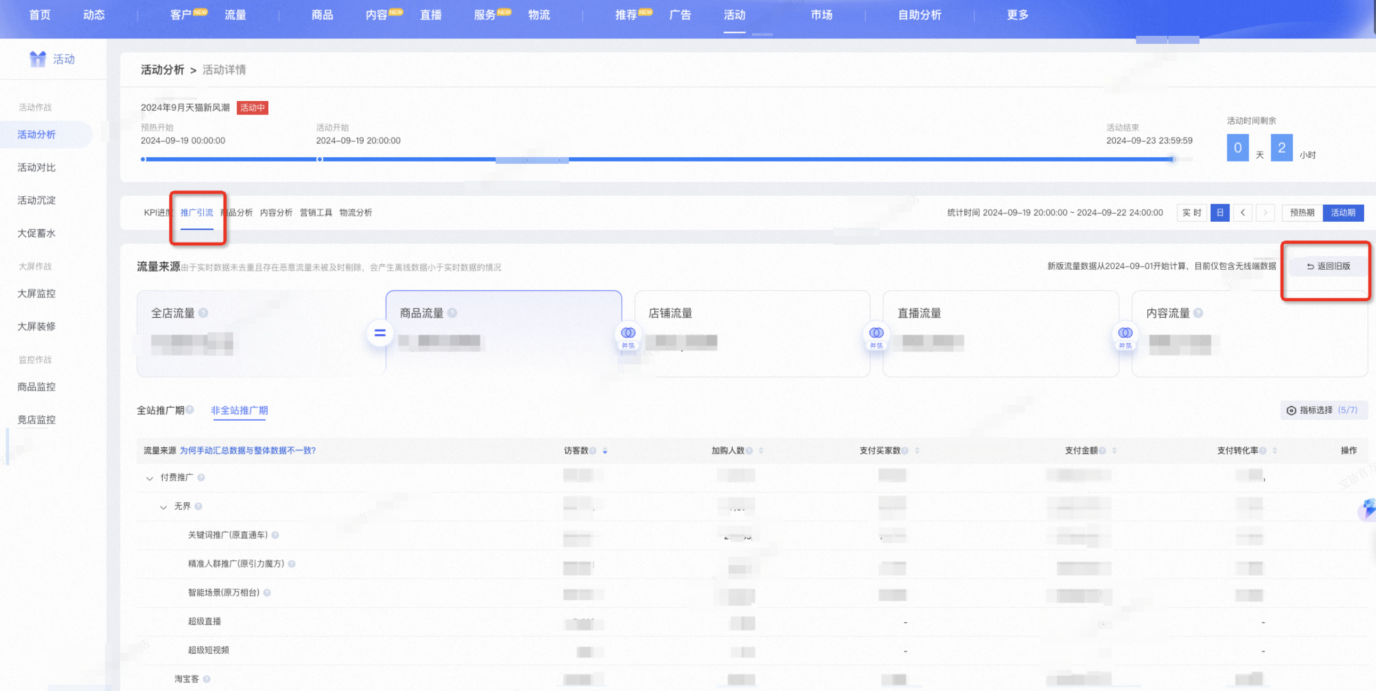This screenshot has height=691, width=1376.
Task: Click the 预热开始 marker on the timeline
Action: click(x=143, y=159)
